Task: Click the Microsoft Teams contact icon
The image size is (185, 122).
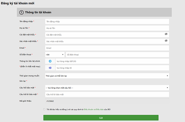Action: [x=50, y=68]
